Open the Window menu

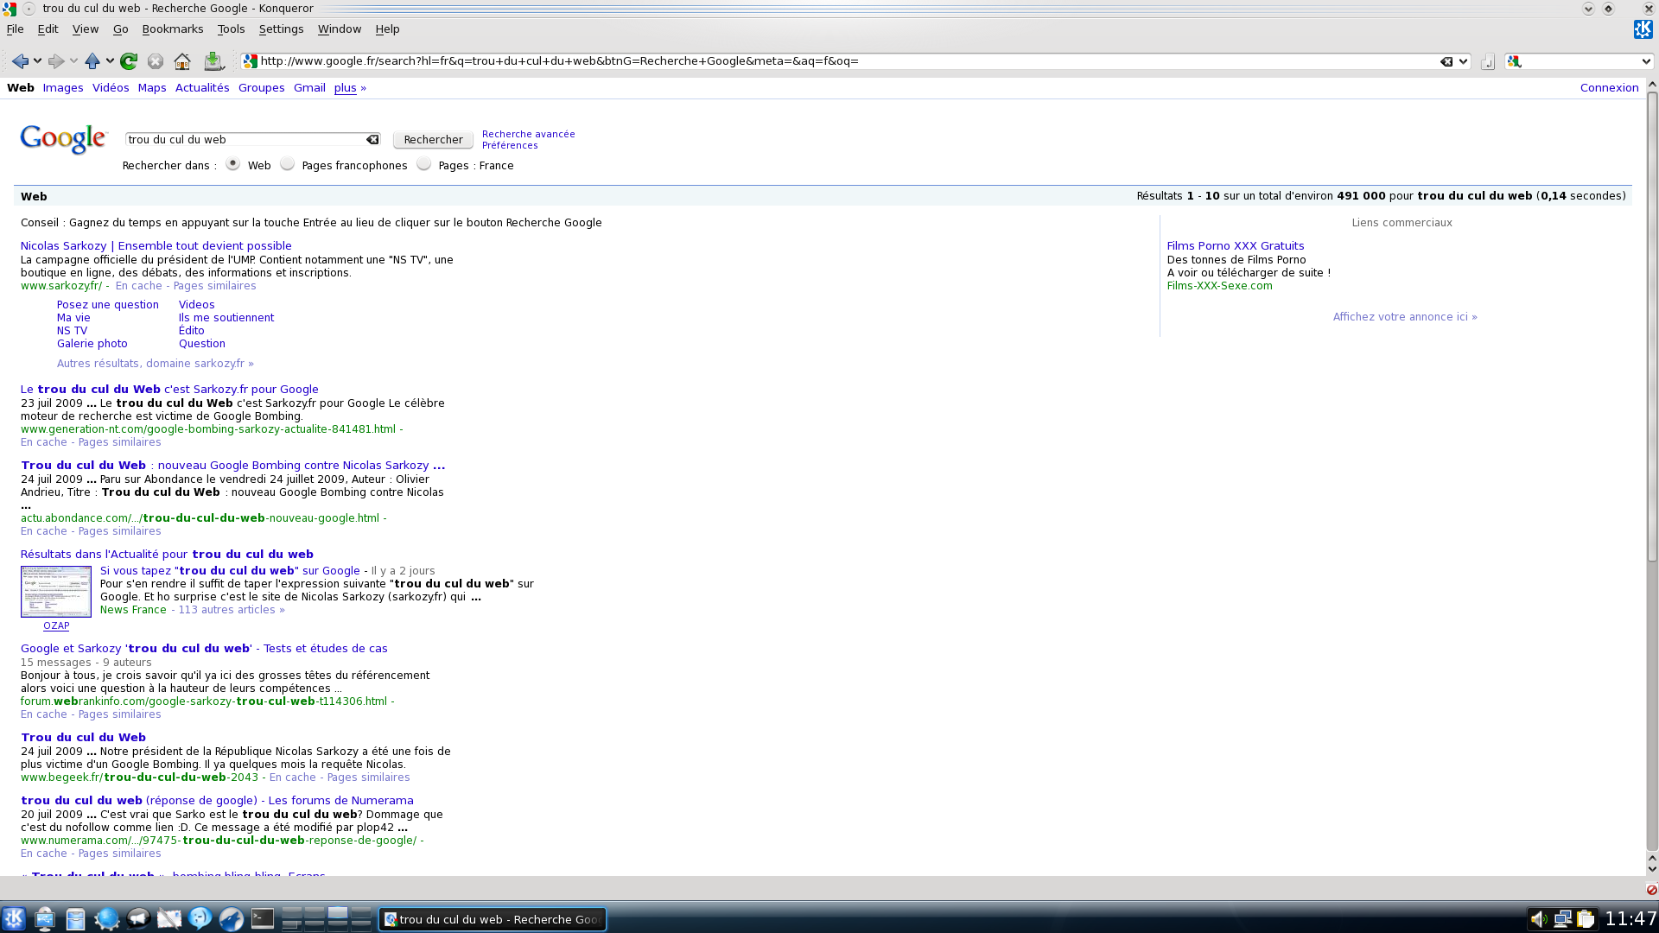coord(339,29)
